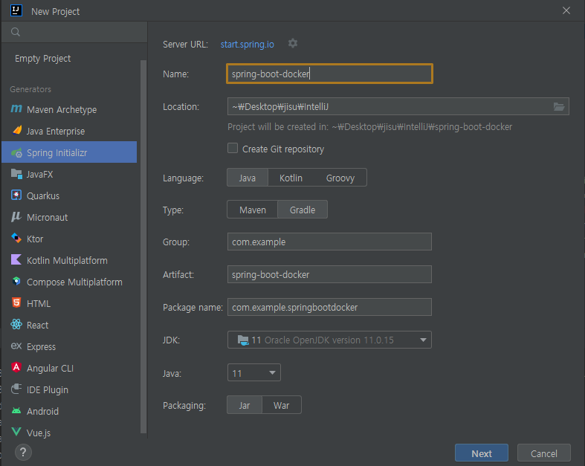Image resolution: width=585 pixels, height=466 pixels.
Task: Click the Express ex icon
Action: [x=16, y=346]
